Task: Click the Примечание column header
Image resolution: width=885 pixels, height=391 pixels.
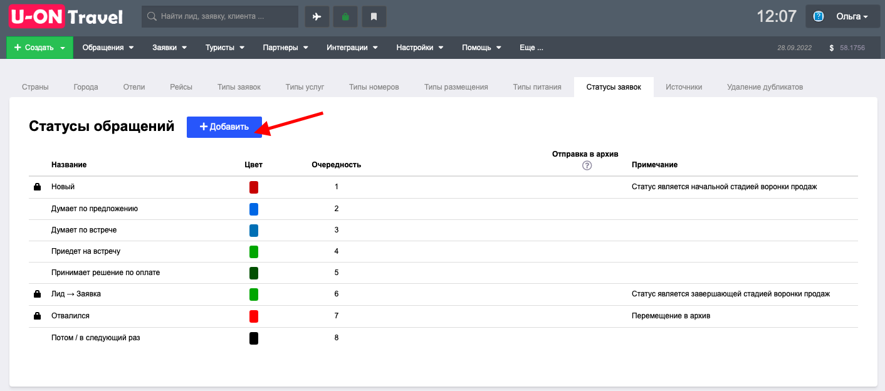Action: (x=654, y=165)
